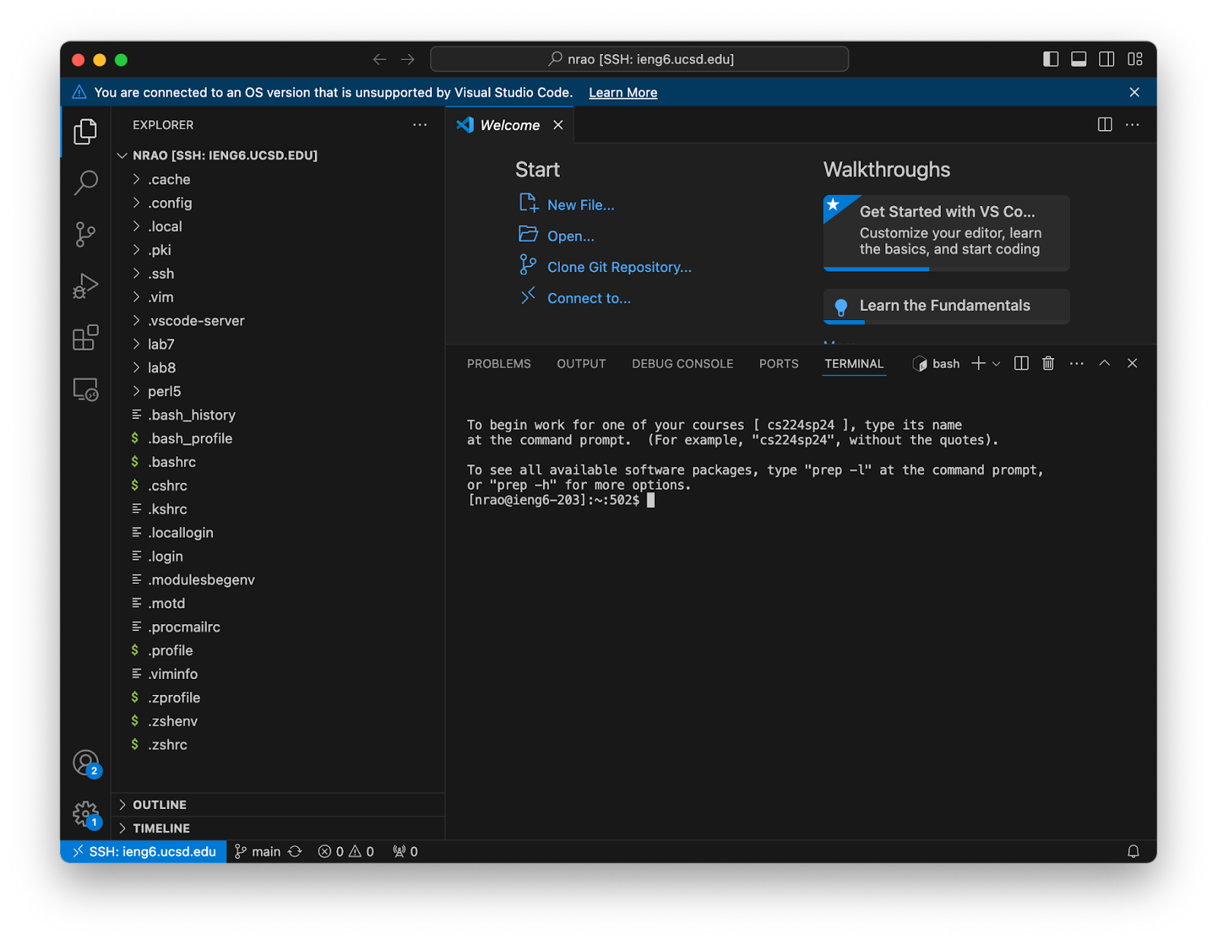Create a new terminal with plus icon
The height and width of the screenshot is (942, 1217).
[978, 363]
